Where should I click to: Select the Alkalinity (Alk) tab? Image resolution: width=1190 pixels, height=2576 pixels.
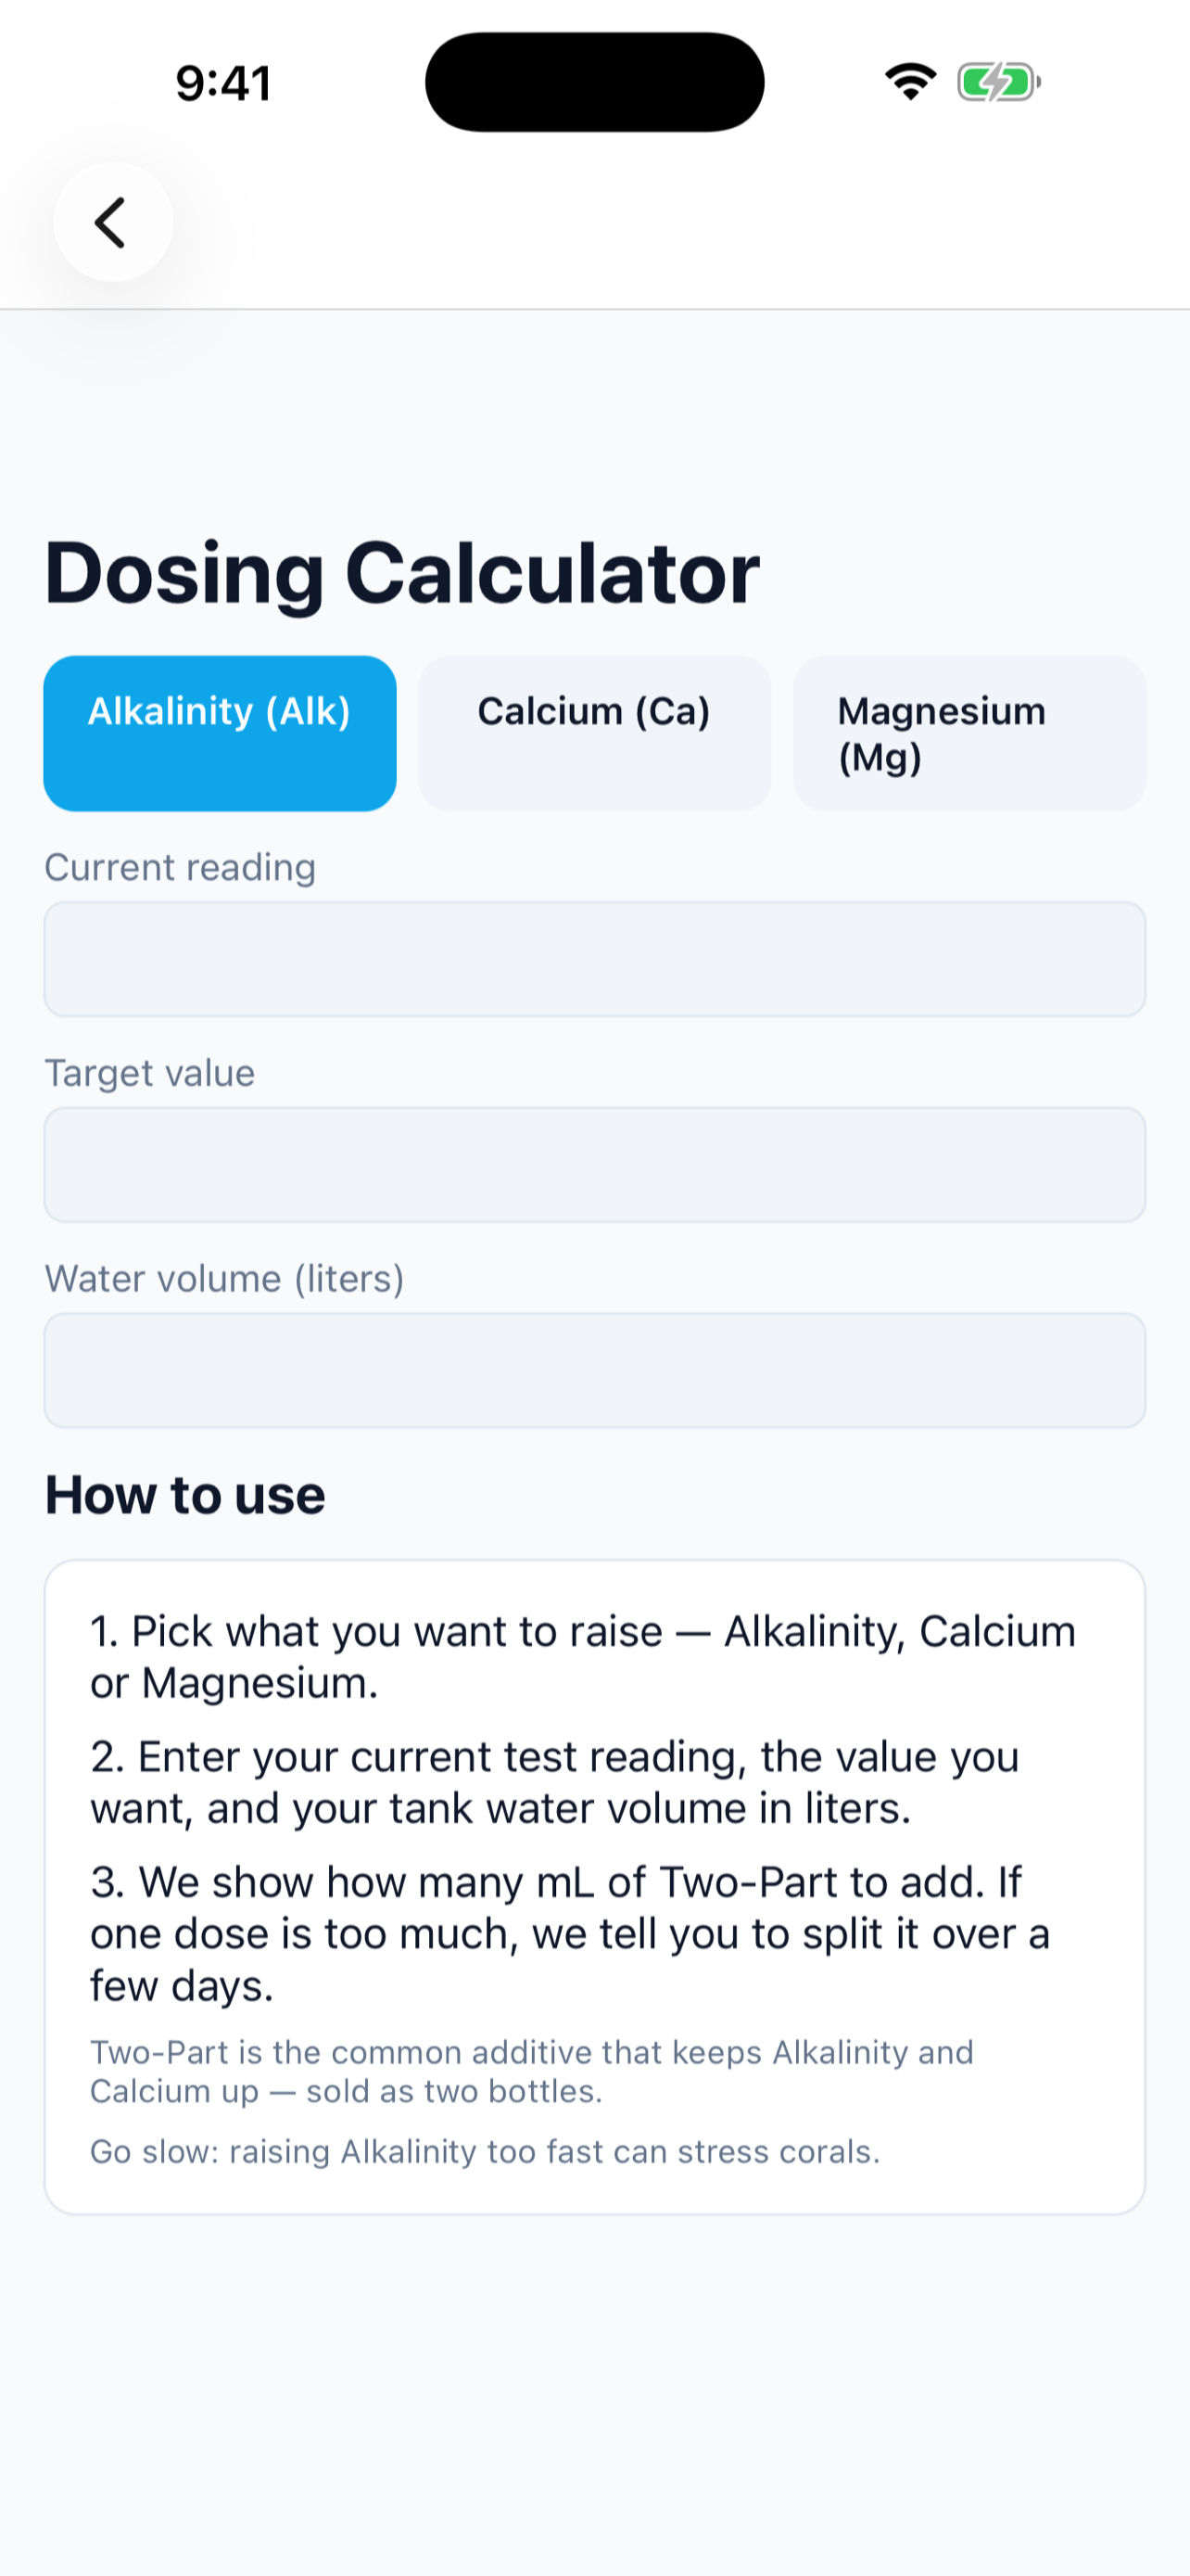[x=220, y=733]
